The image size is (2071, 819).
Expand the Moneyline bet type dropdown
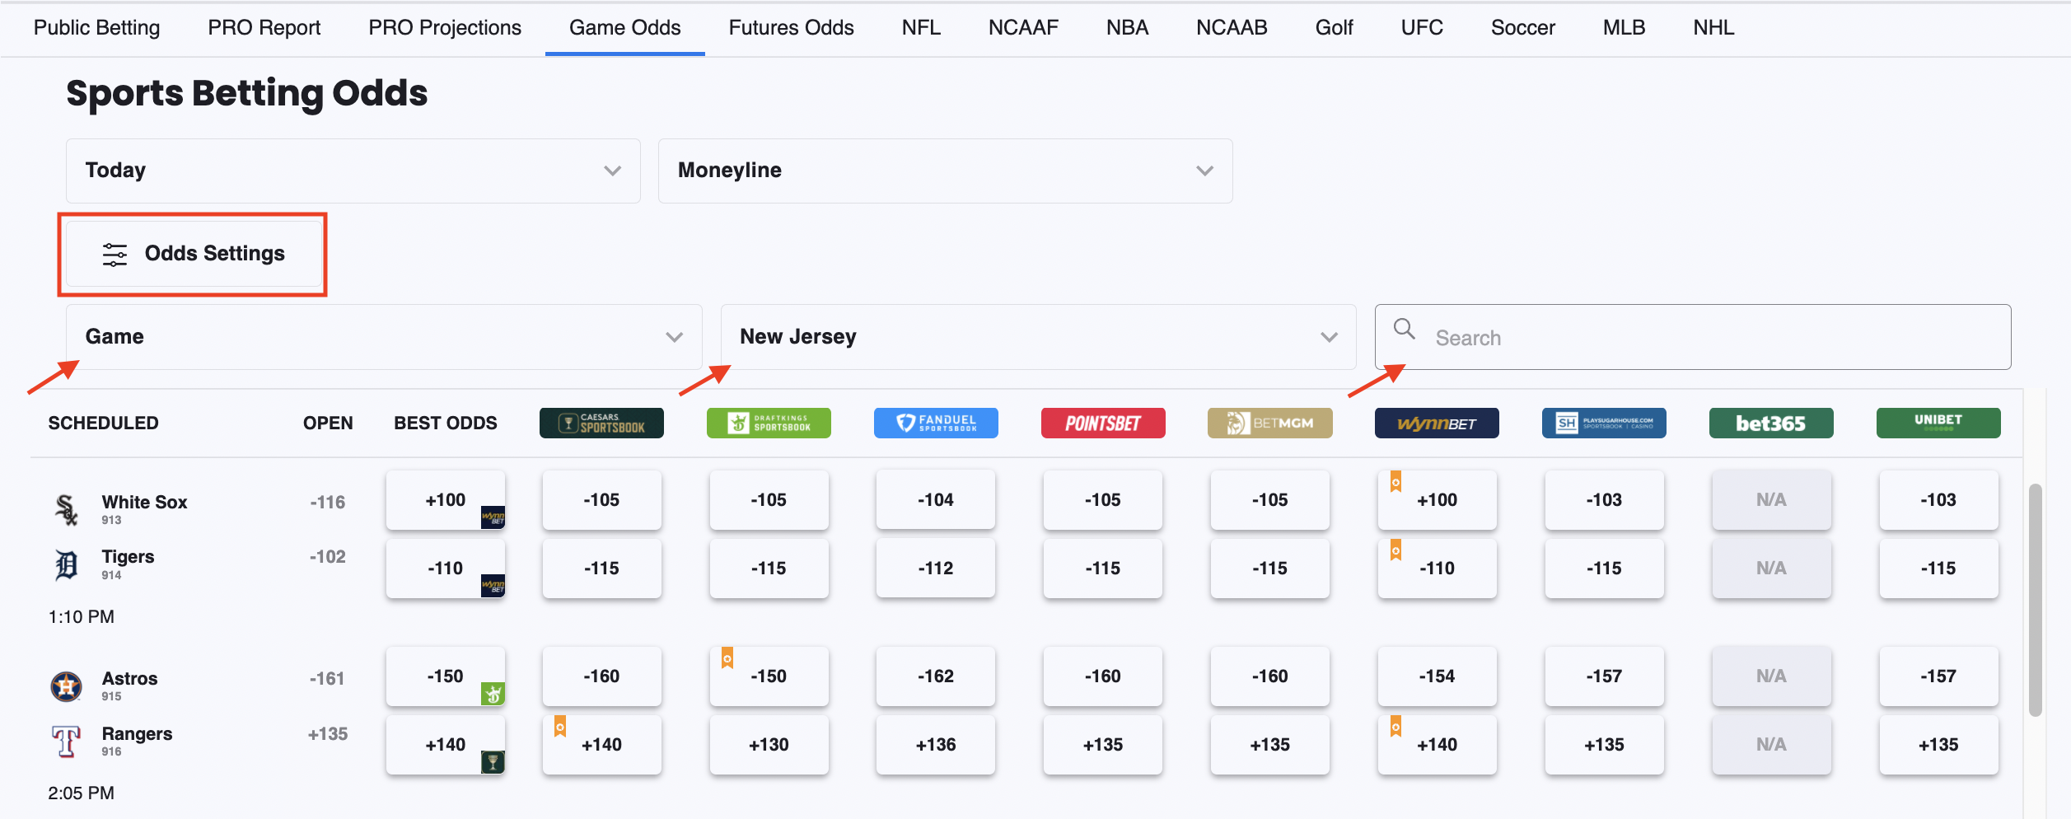945,171
